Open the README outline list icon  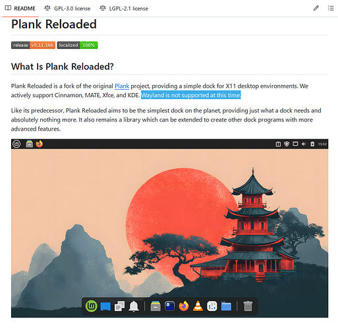click(x=331, y=9)
